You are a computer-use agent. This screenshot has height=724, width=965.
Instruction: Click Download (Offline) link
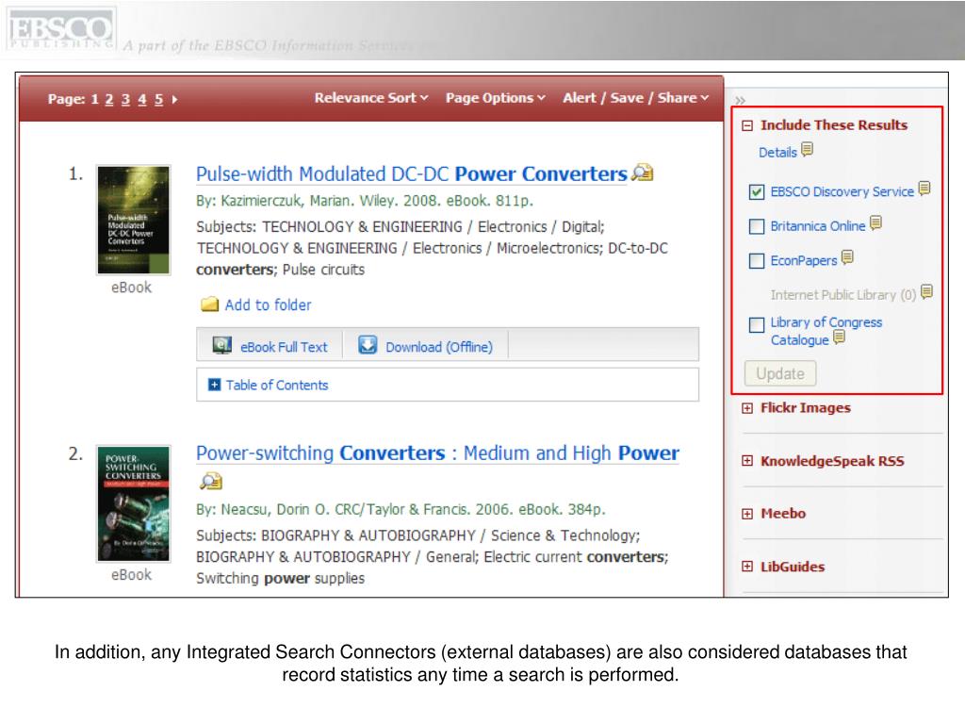439,347
